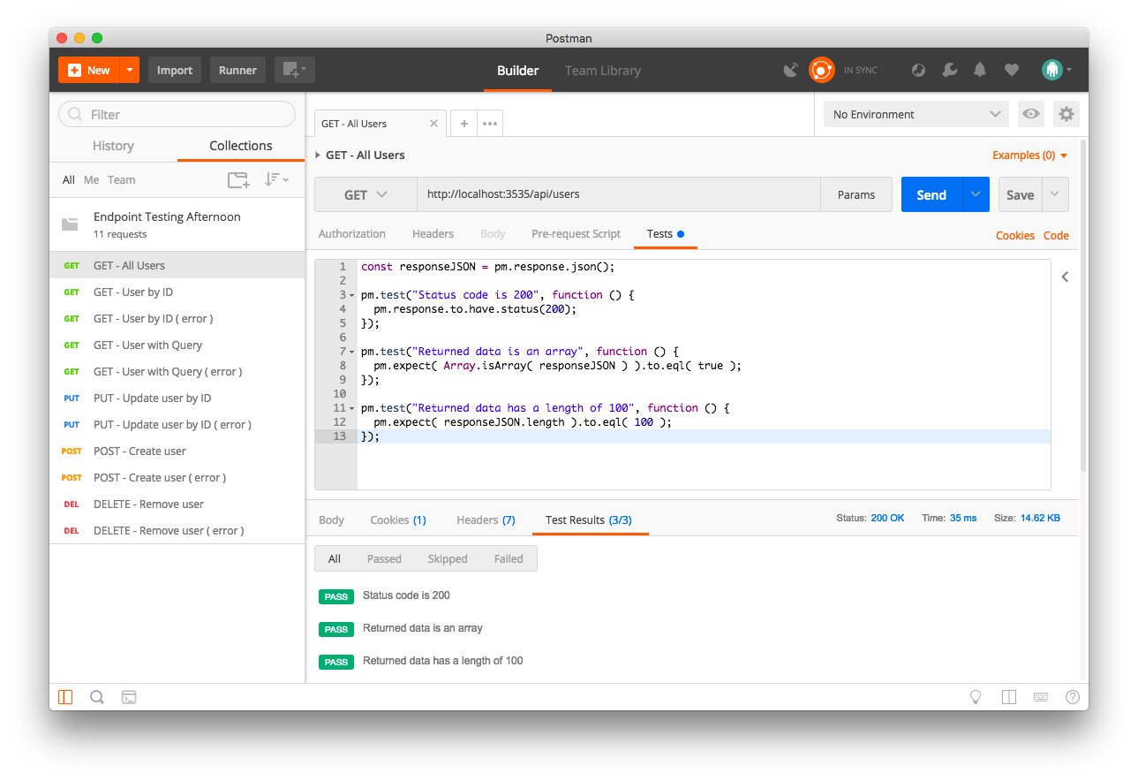Open the Save button dropdown arrow
1138x781 pixels.
[1055, 194]
